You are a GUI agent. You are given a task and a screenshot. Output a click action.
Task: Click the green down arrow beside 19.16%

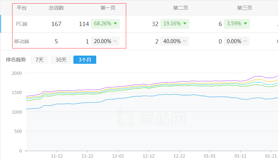pyautogui.click(x=185, y=24)
